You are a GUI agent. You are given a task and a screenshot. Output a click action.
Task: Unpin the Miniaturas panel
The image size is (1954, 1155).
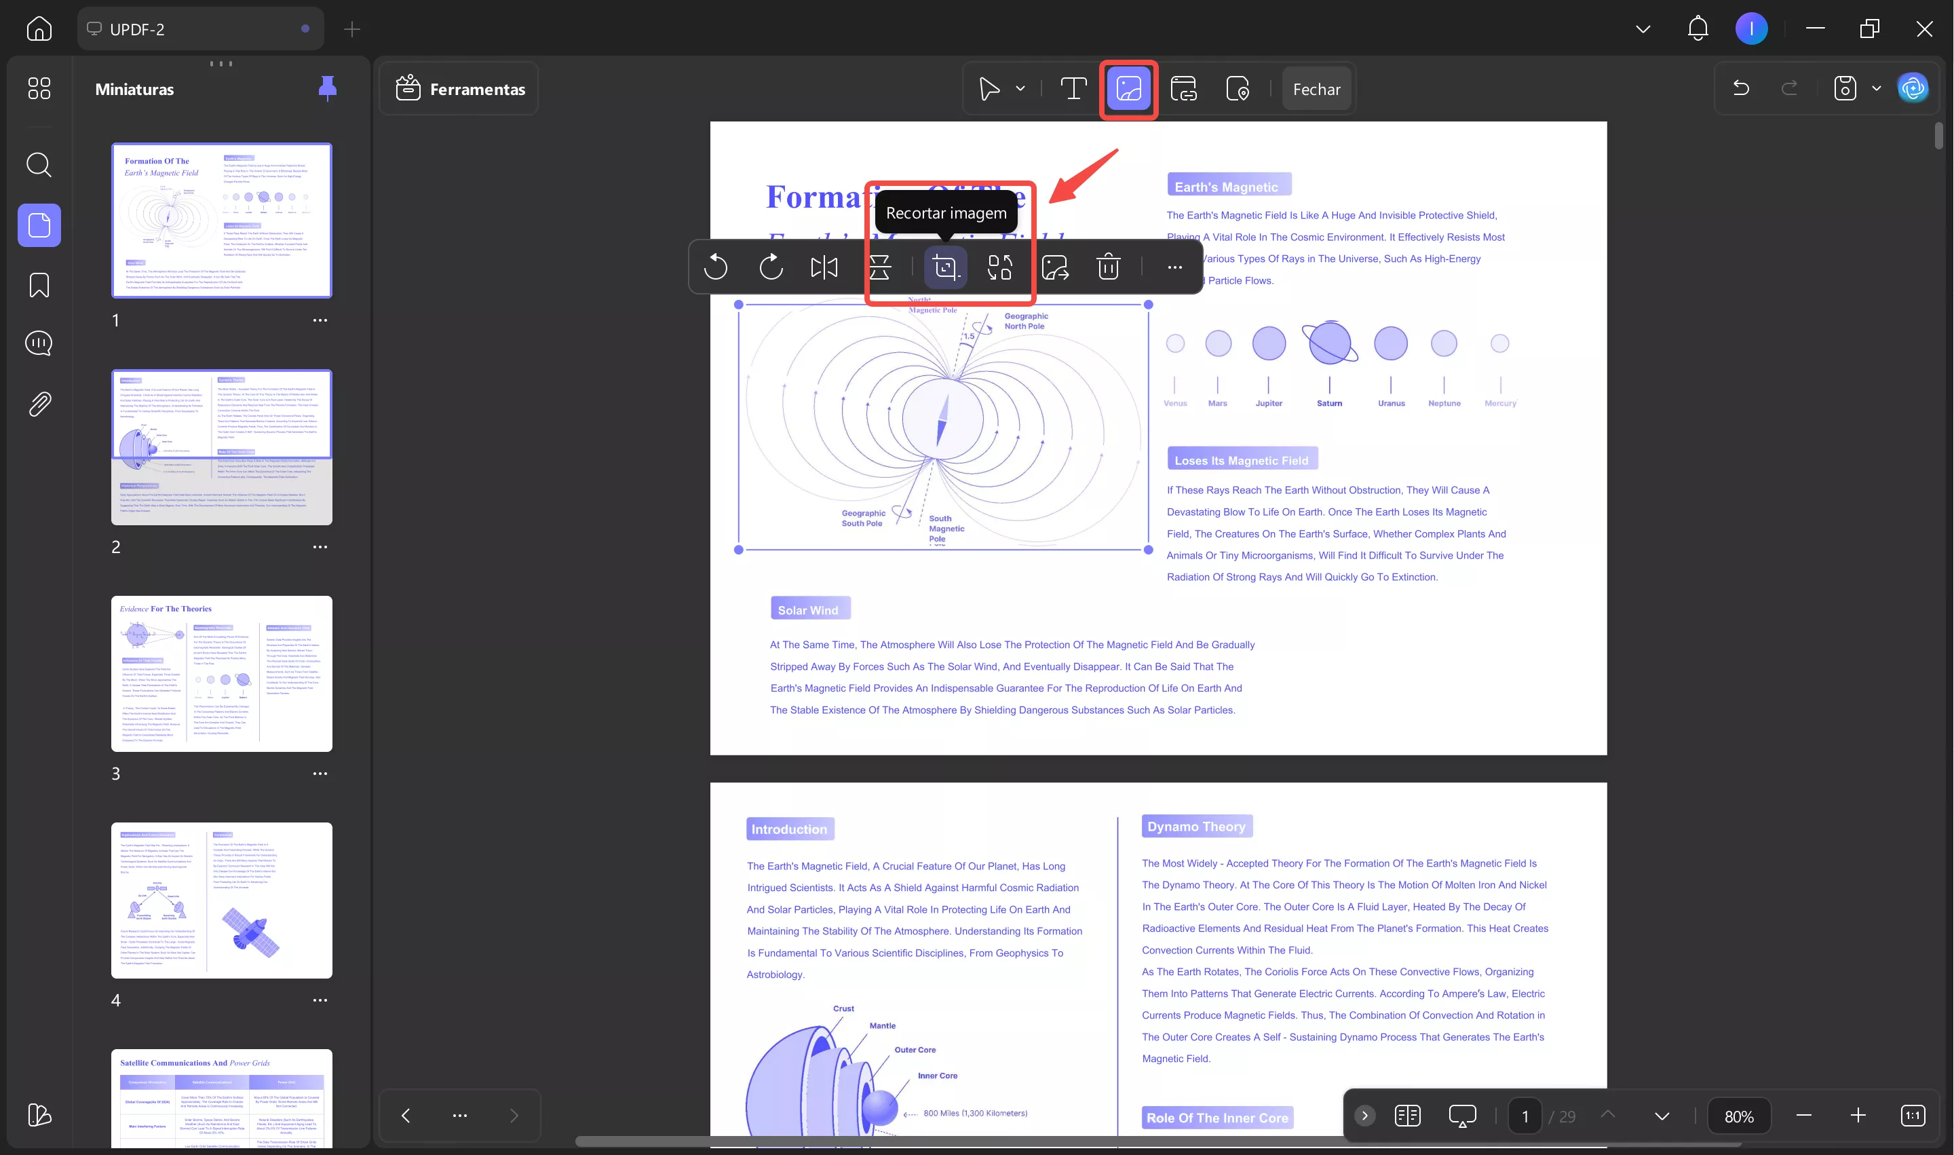coord(328,89)
